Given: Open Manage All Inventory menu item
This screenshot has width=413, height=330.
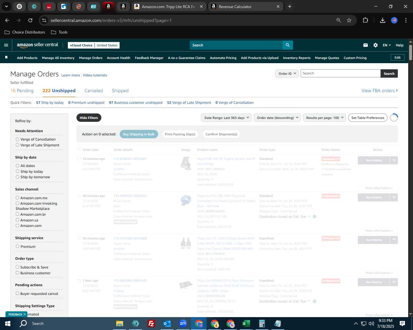Looking at the screenshot, I should click(58, 58).
